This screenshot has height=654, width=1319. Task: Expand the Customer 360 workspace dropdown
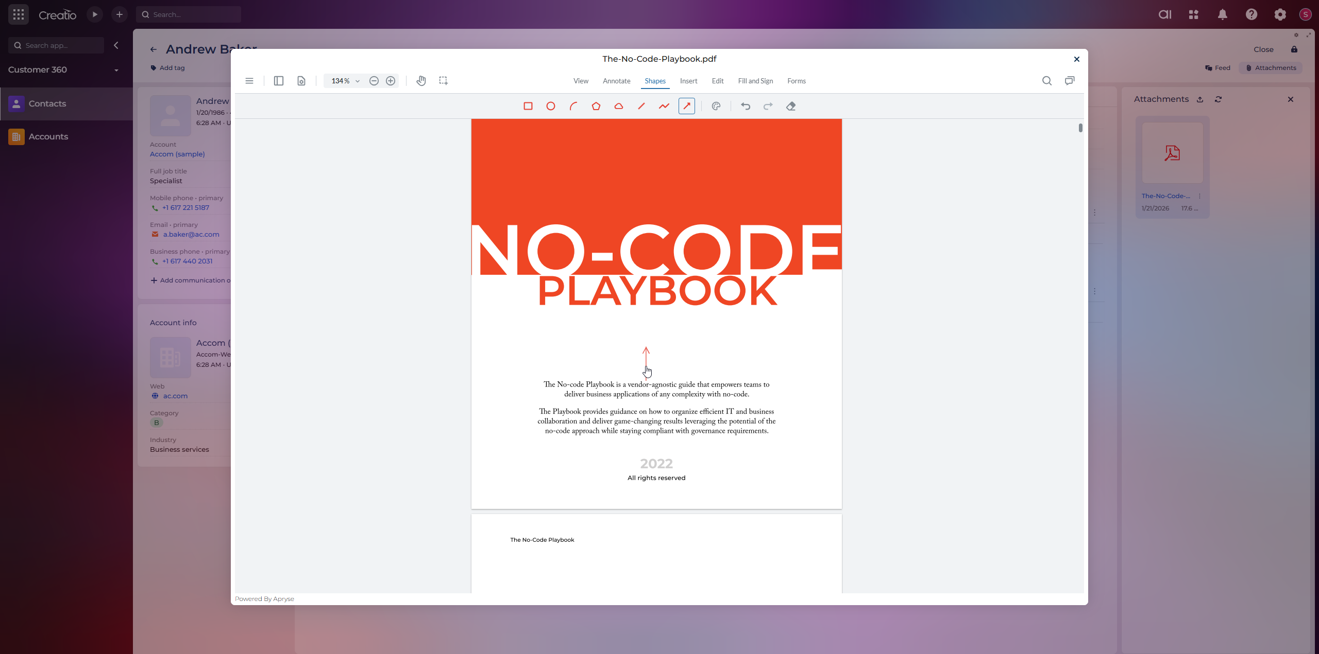click(116, 70)
